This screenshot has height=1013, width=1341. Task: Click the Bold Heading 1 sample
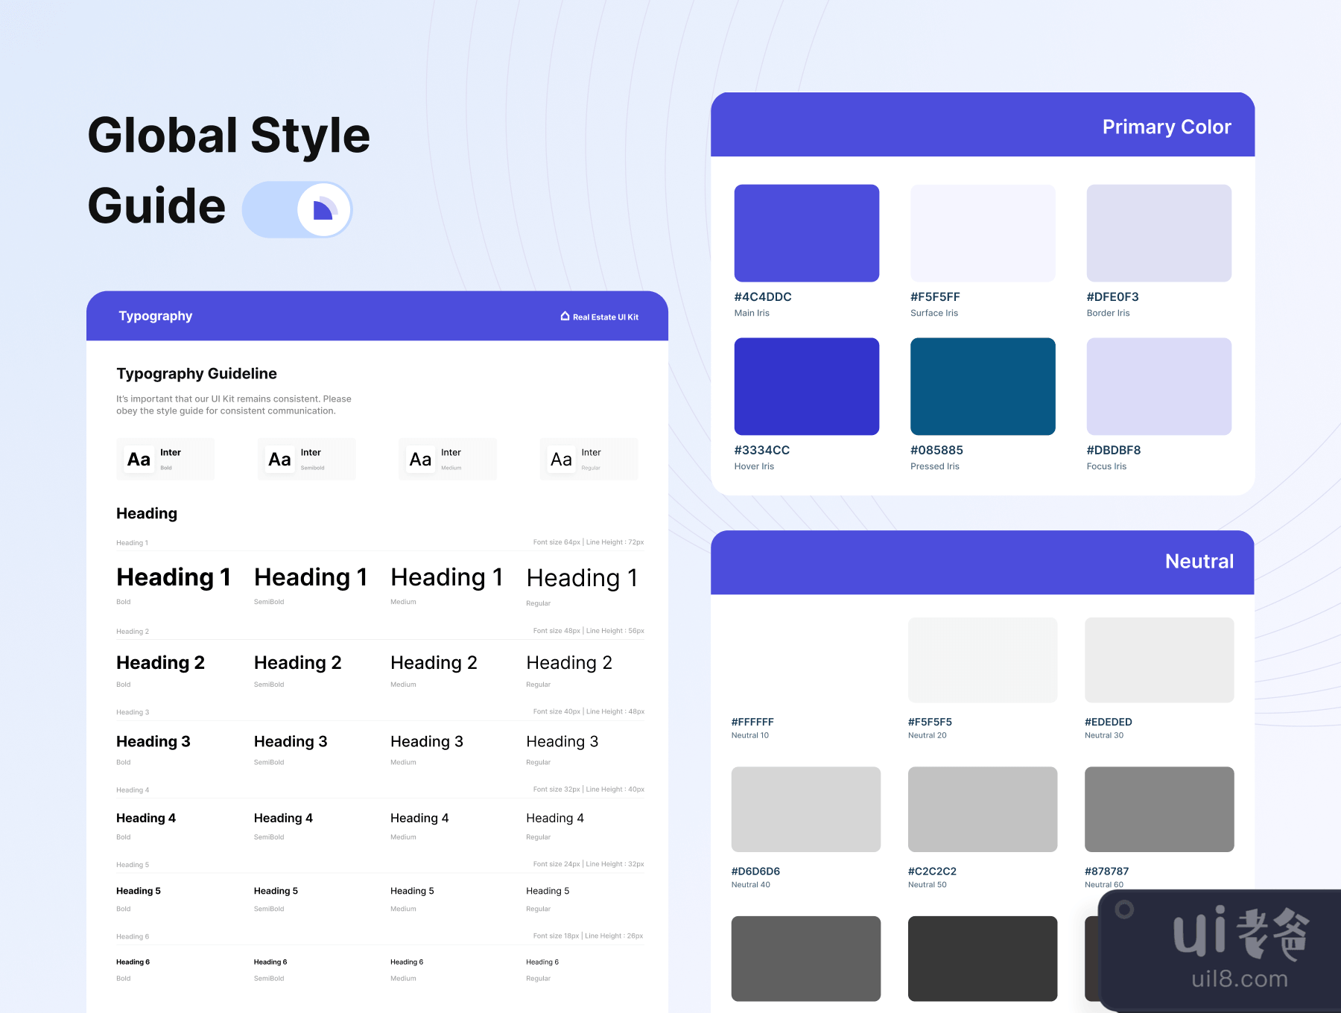click(x=173, y=577)
